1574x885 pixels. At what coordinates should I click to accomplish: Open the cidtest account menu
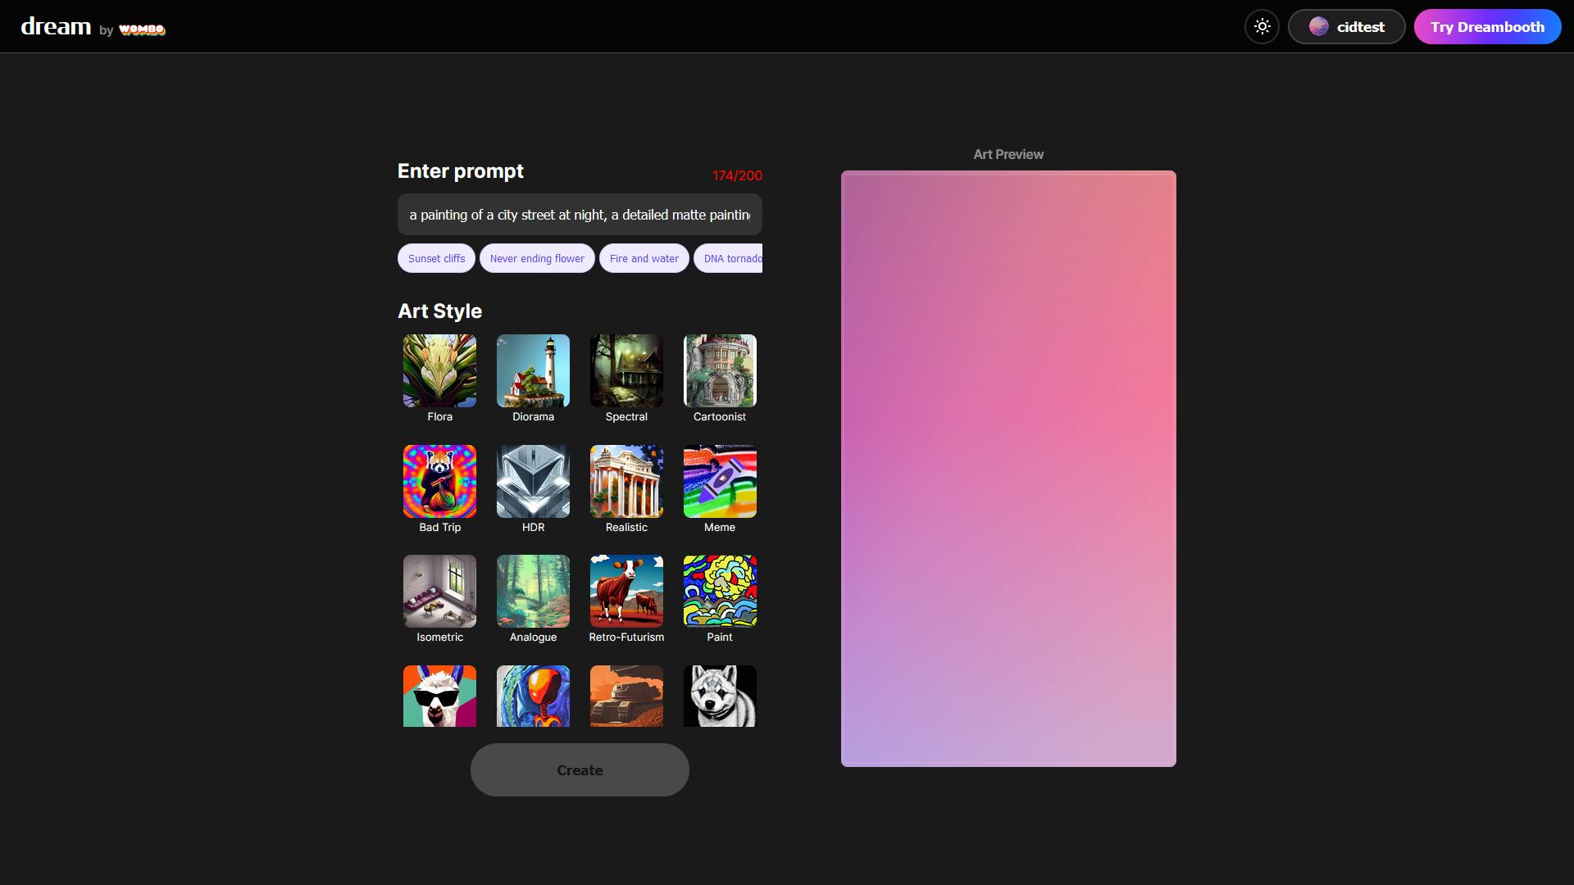point(1346,27)
